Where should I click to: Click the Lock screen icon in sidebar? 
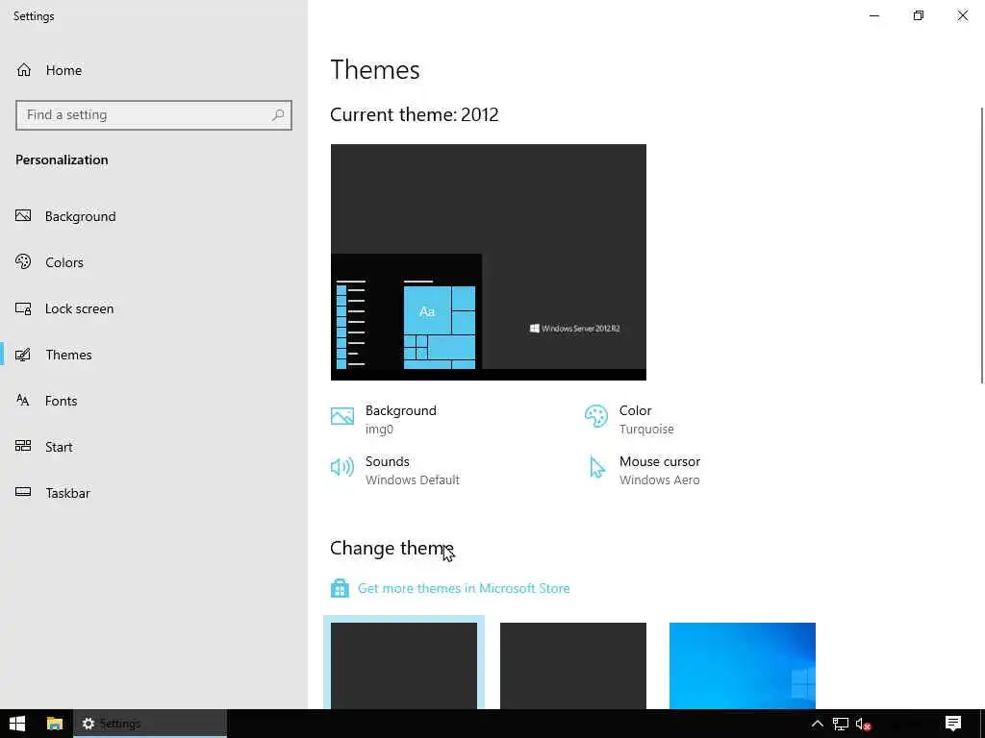(23, 308)
